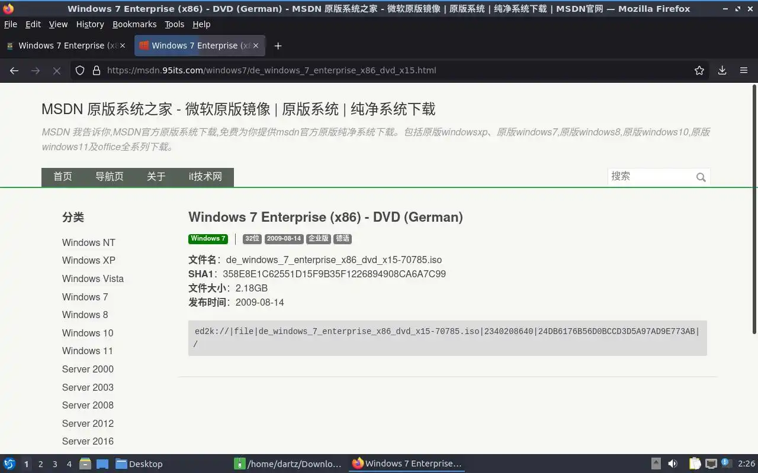Open the Windows XP category

[x=89, y=260]
